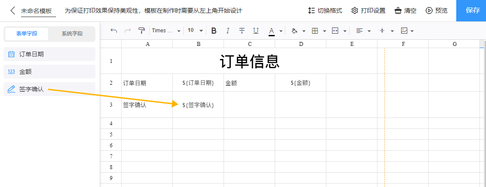
Task: Activate the format painter tool
Action: tap(141, 31)
